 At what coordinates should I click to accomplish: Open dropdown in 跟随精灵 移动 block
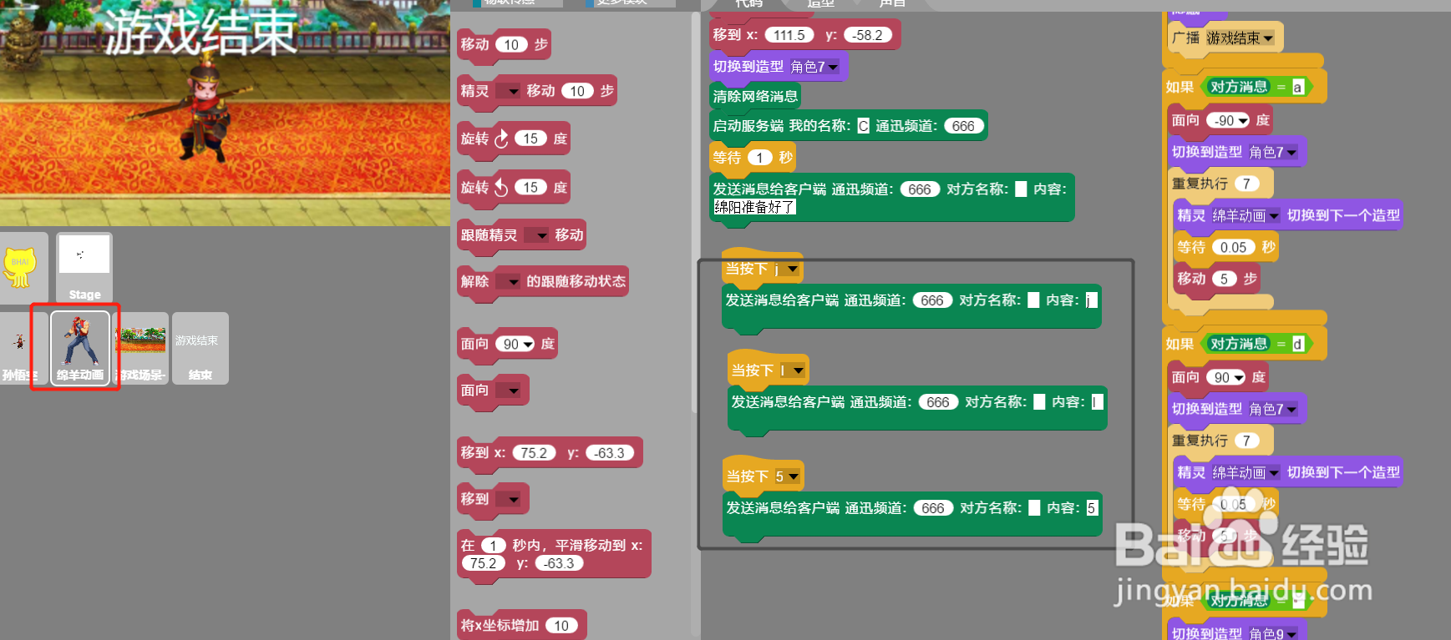coord(537,235)
